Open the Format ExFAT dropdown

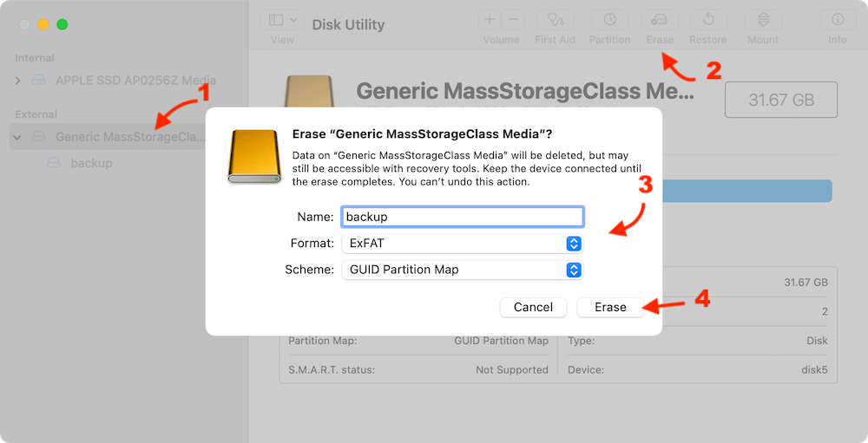[x=463, y=244]
